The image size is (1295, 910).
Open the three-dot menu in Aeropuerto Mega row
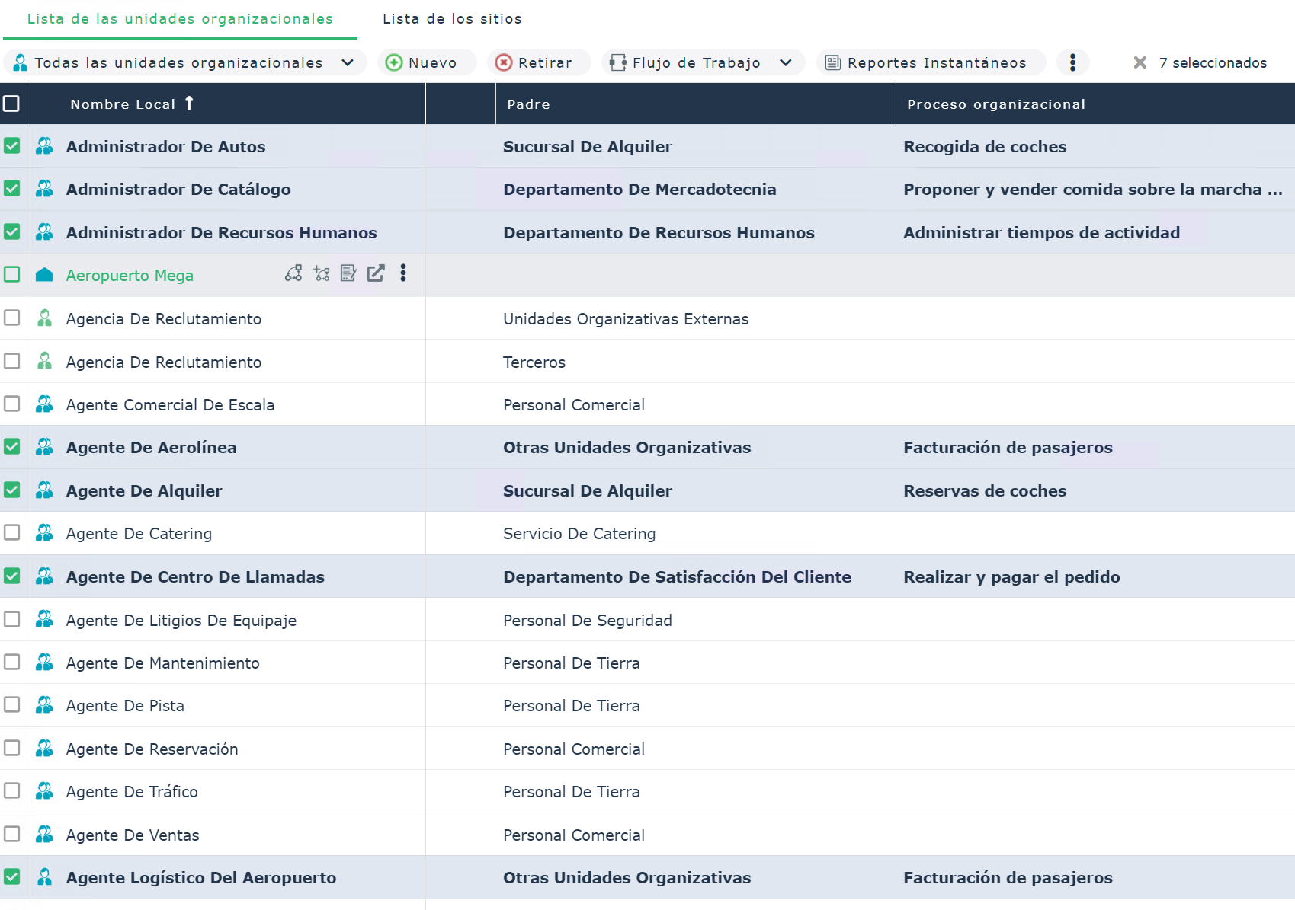(403, 273)
